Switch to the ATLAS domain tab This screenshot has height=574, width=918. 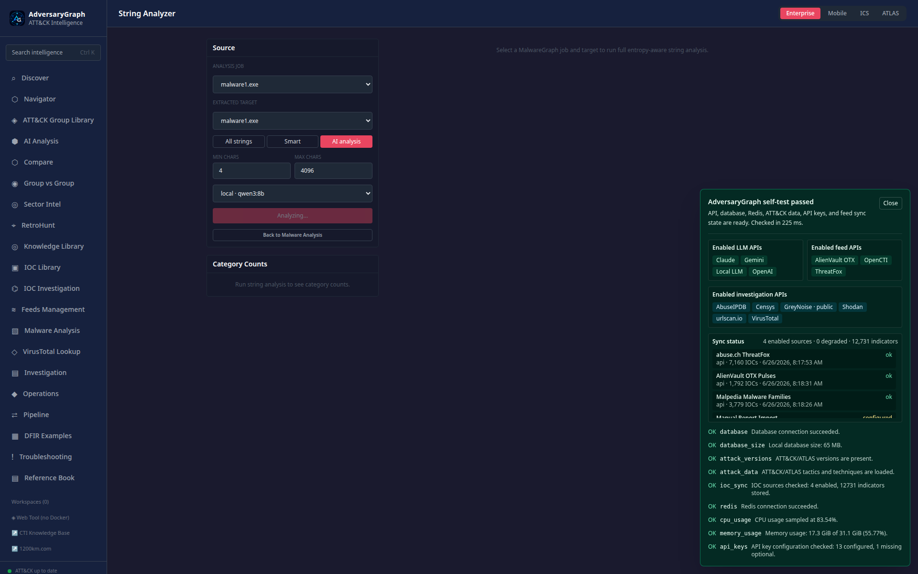point(890,13)
